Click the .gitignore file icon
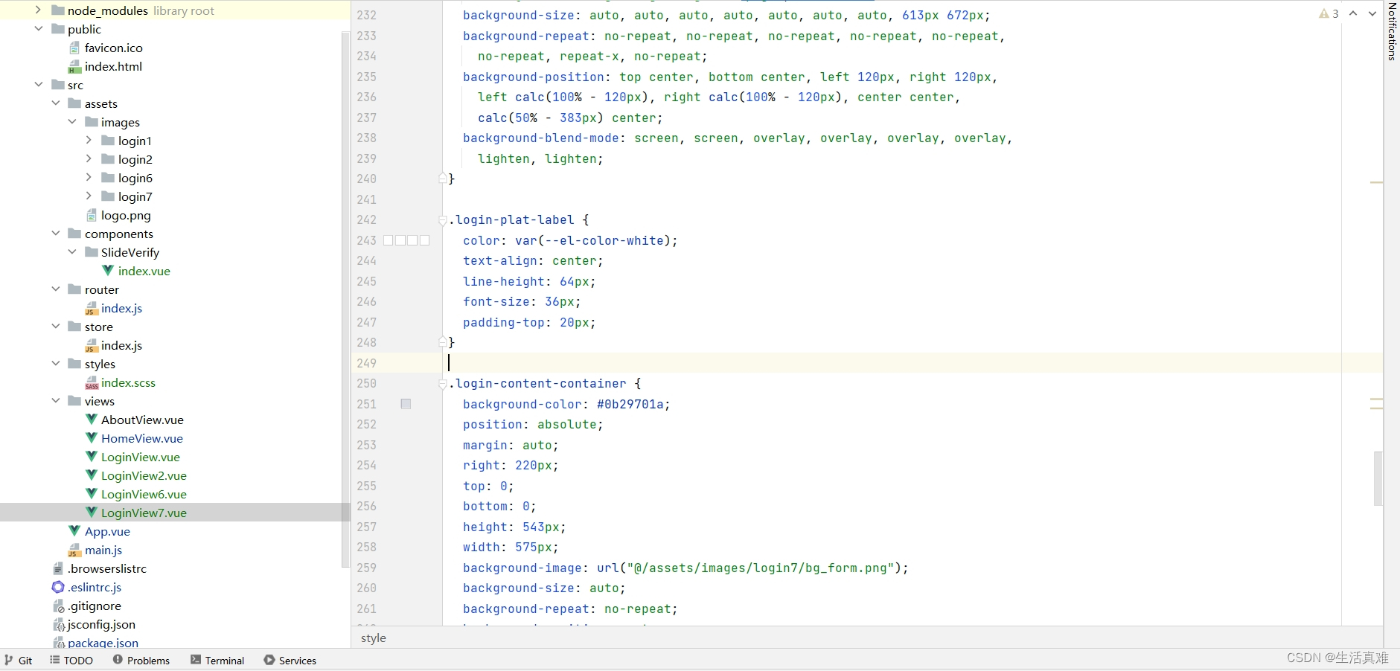1400x671 pixels. pyautogui.click(x=58, y=606)
